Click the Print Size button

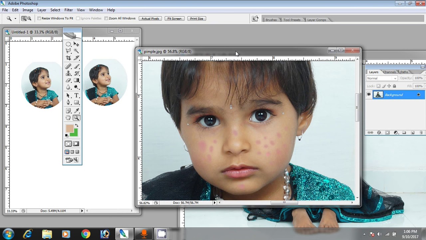197,19
